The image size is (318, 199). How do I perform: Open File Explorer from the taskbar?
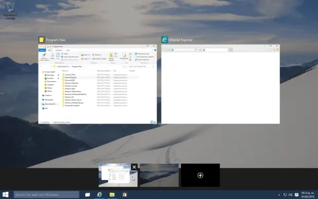point(112,194)
